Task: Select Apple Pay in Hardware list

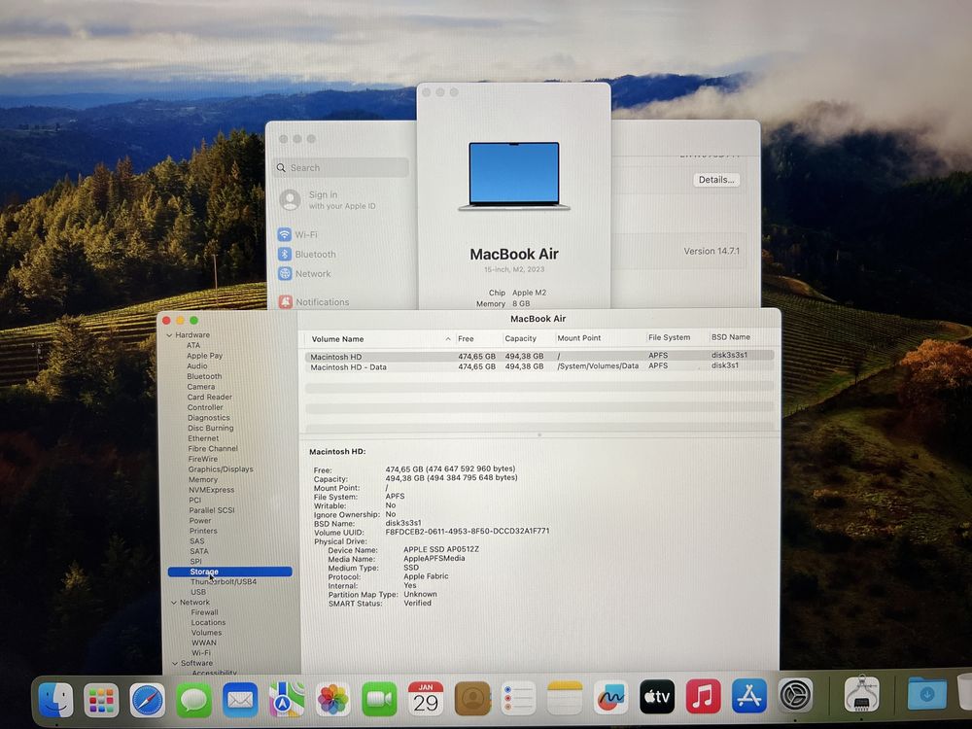Action: (x=204, y=356)
